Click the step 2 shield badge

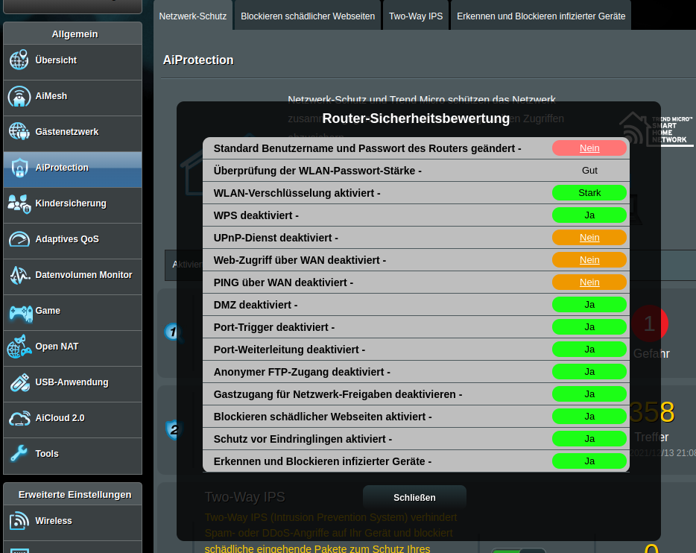click(x=174, y=429)
